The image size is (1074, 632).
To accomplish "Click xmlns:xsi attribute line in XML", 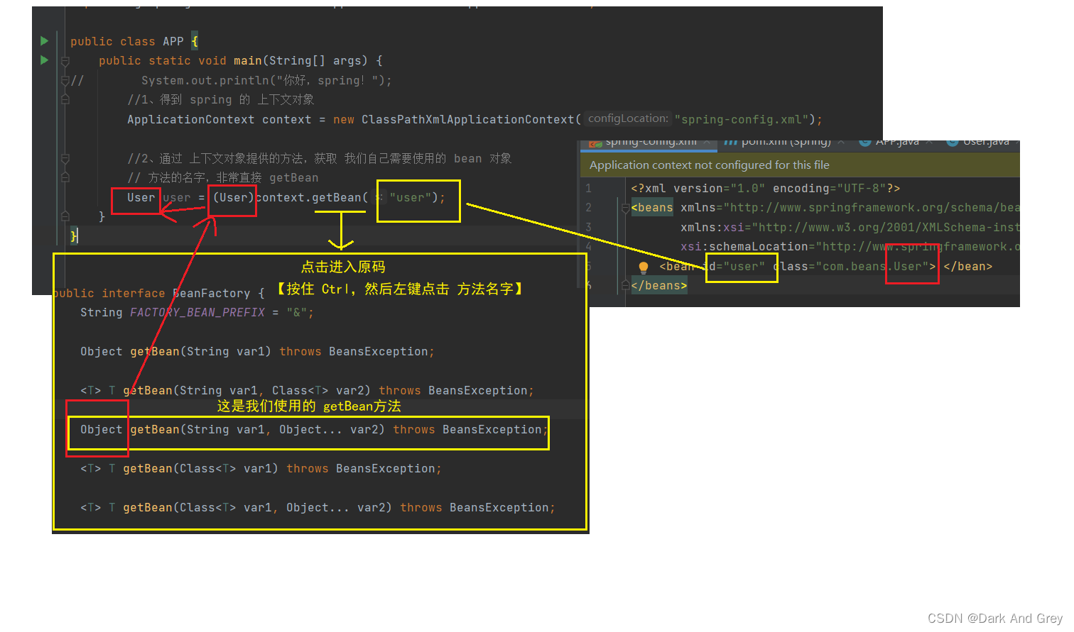I will tap(850, 227).
